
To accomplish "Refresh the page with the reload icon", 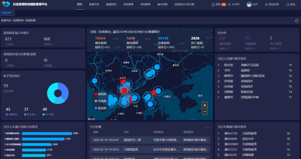I will point(297,21).
